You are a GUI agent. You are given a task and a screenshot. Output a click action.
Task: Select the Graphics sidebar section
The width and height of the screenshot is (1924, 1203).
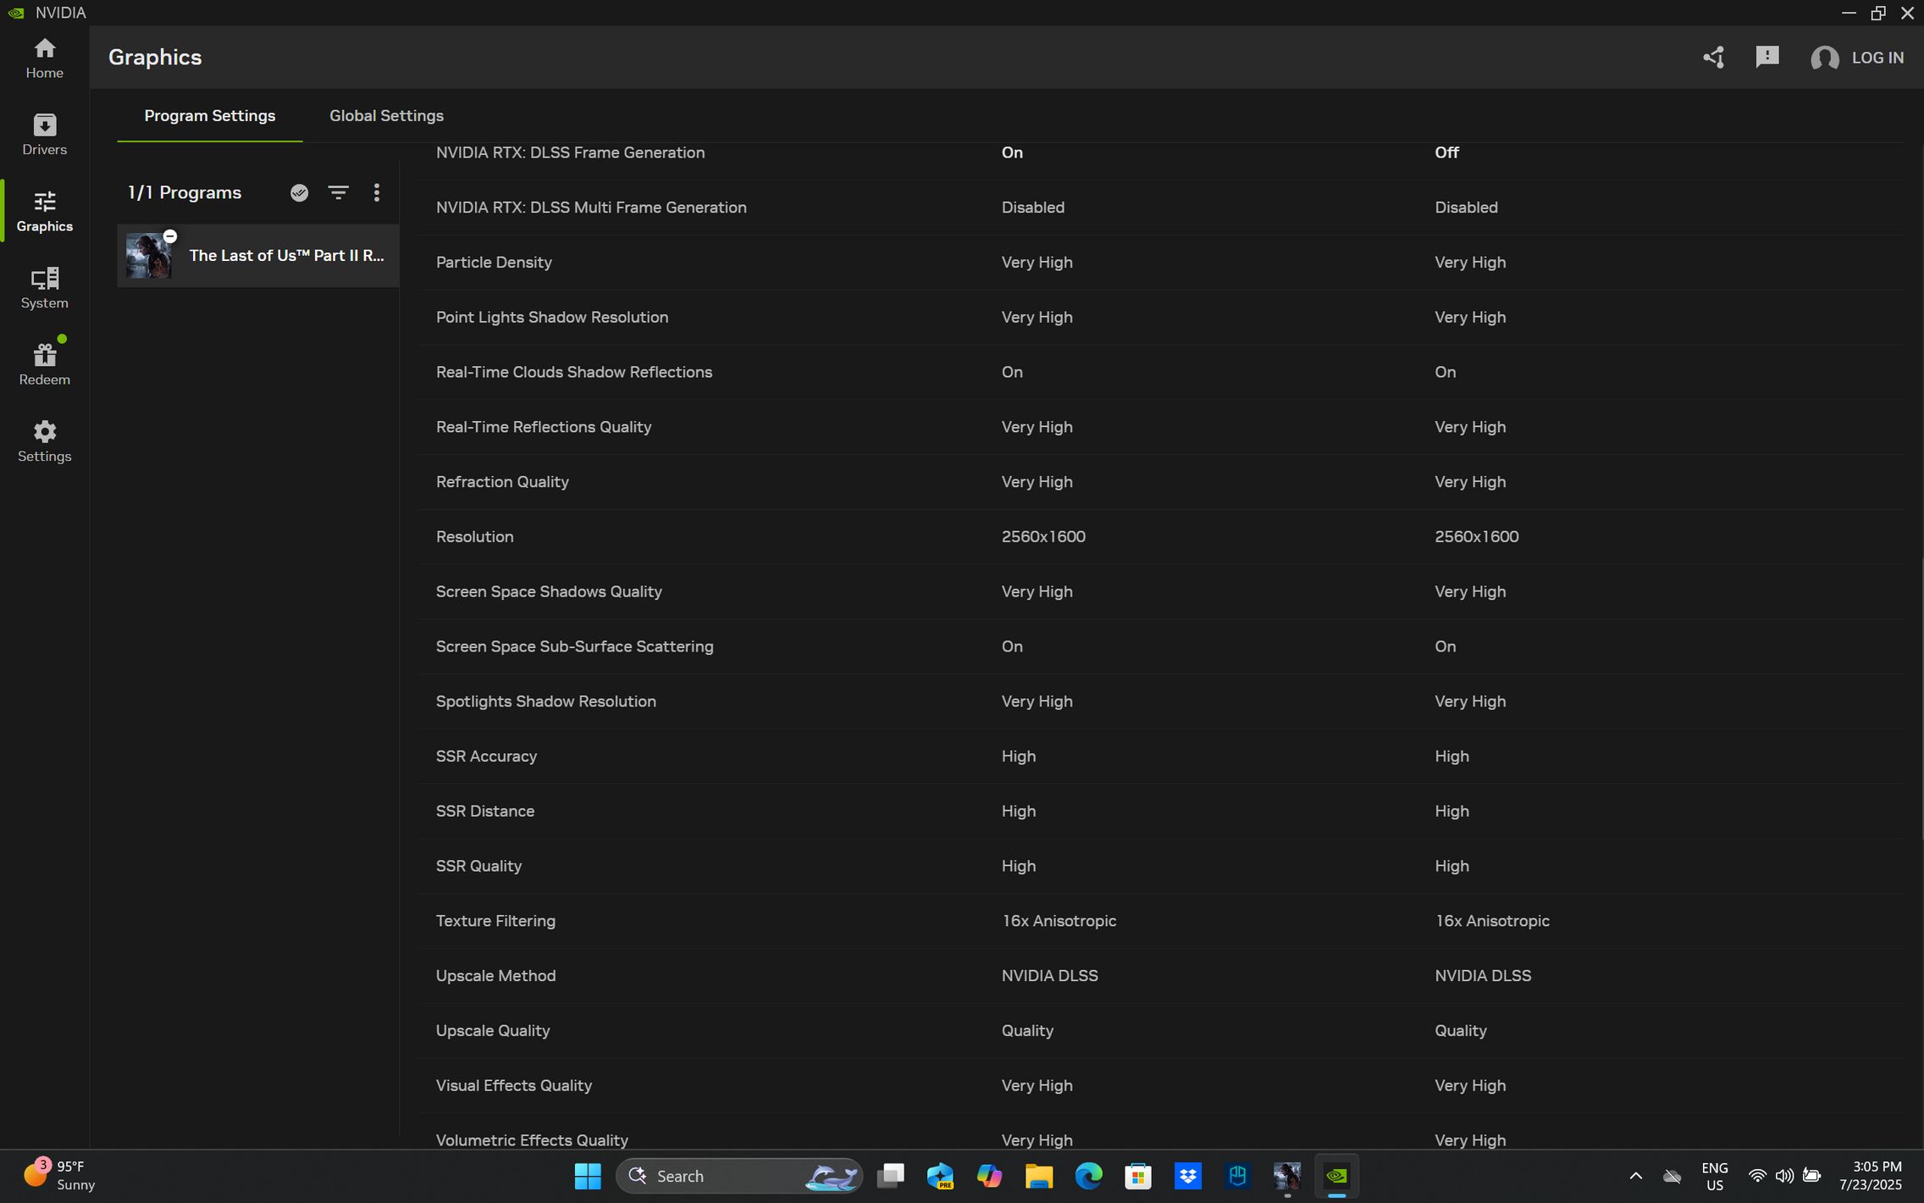pyautogui.click(x=44, y=212)
